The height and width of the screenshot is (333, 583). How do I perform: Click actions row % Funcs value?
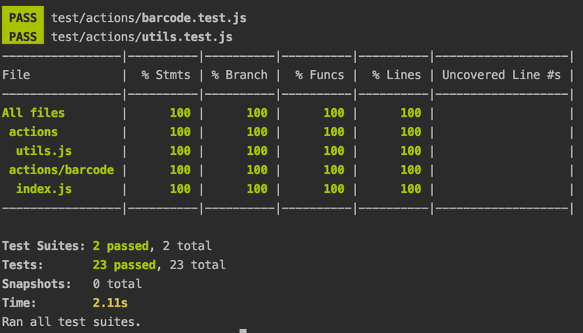tap(334, 131)
